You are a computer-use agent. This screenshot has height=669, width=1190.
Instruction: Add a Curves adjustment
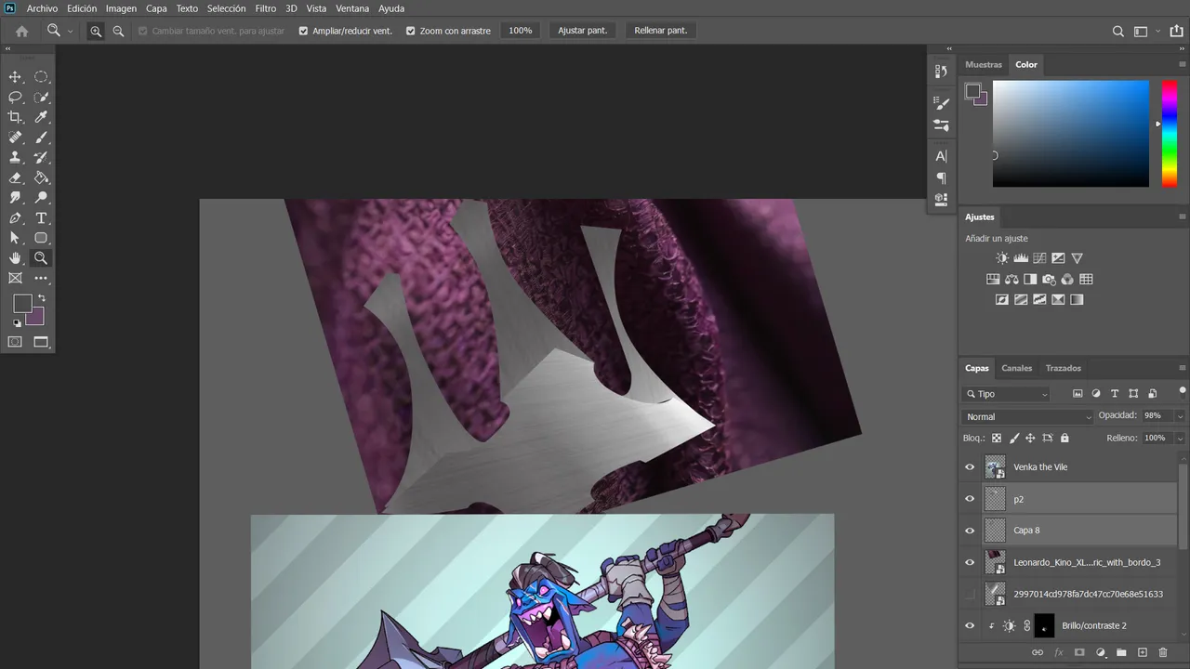click(1039, 258)
